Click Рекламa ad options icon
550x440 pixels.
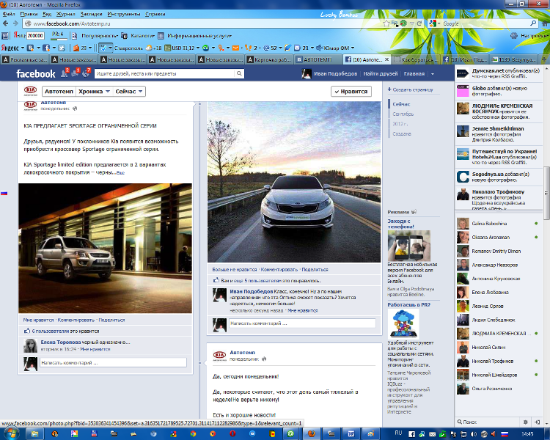tap(414, 212)
